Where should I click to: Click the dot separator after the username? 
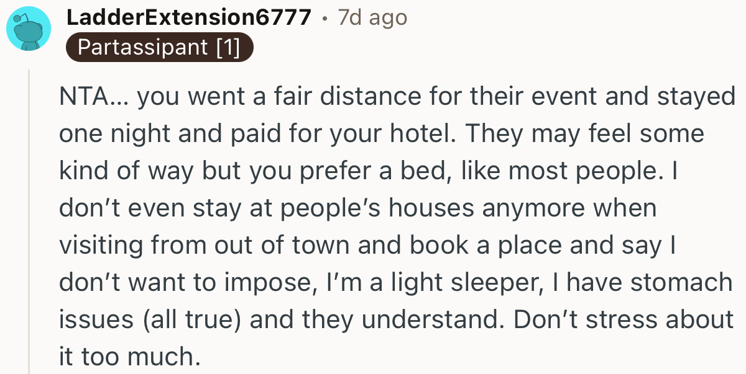tap(324, 17)
